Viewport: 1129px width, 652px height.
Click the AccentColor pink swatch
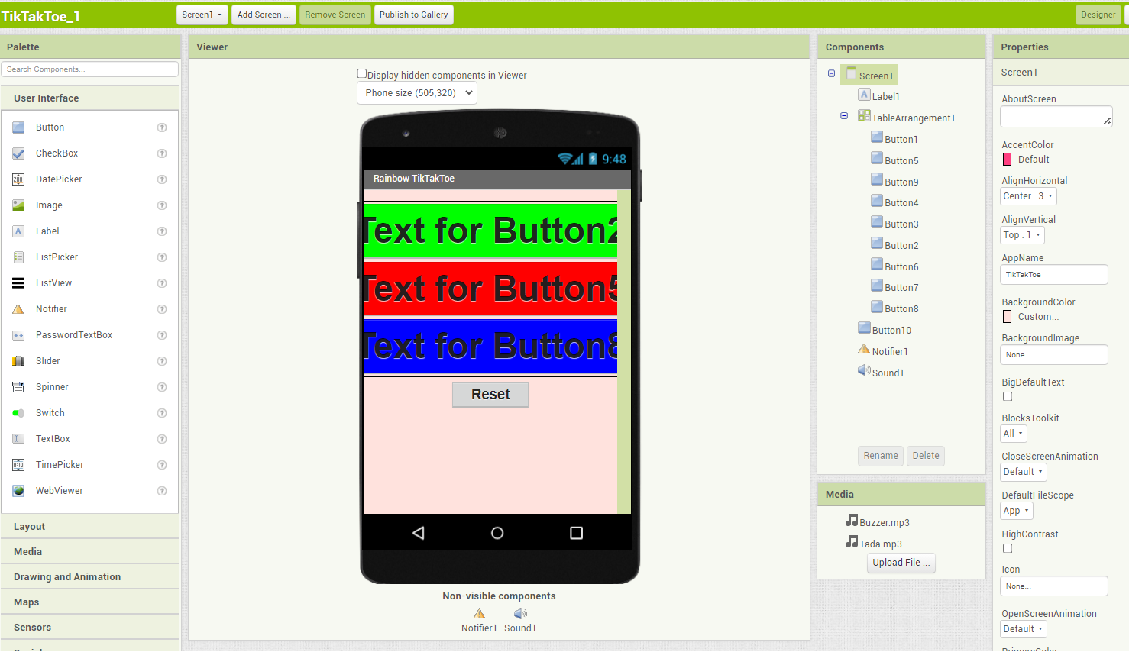[x=1008, y=160]
